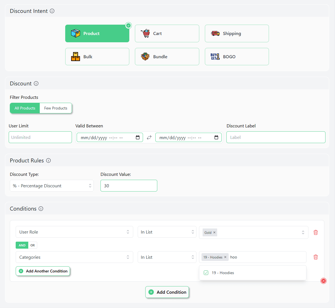Remove the condition group with the red X

coord(324,281)
